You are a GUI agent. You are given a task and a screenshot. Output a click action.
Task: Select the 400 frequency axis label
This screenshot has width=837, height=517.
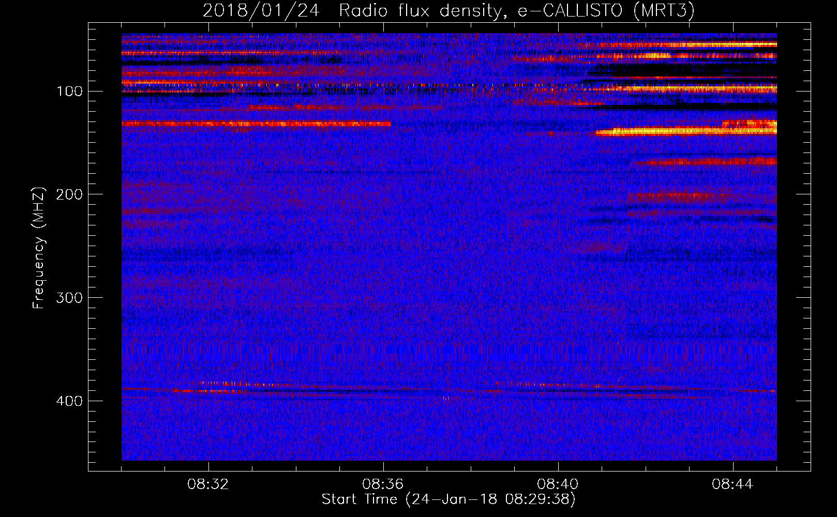[69, 401]
